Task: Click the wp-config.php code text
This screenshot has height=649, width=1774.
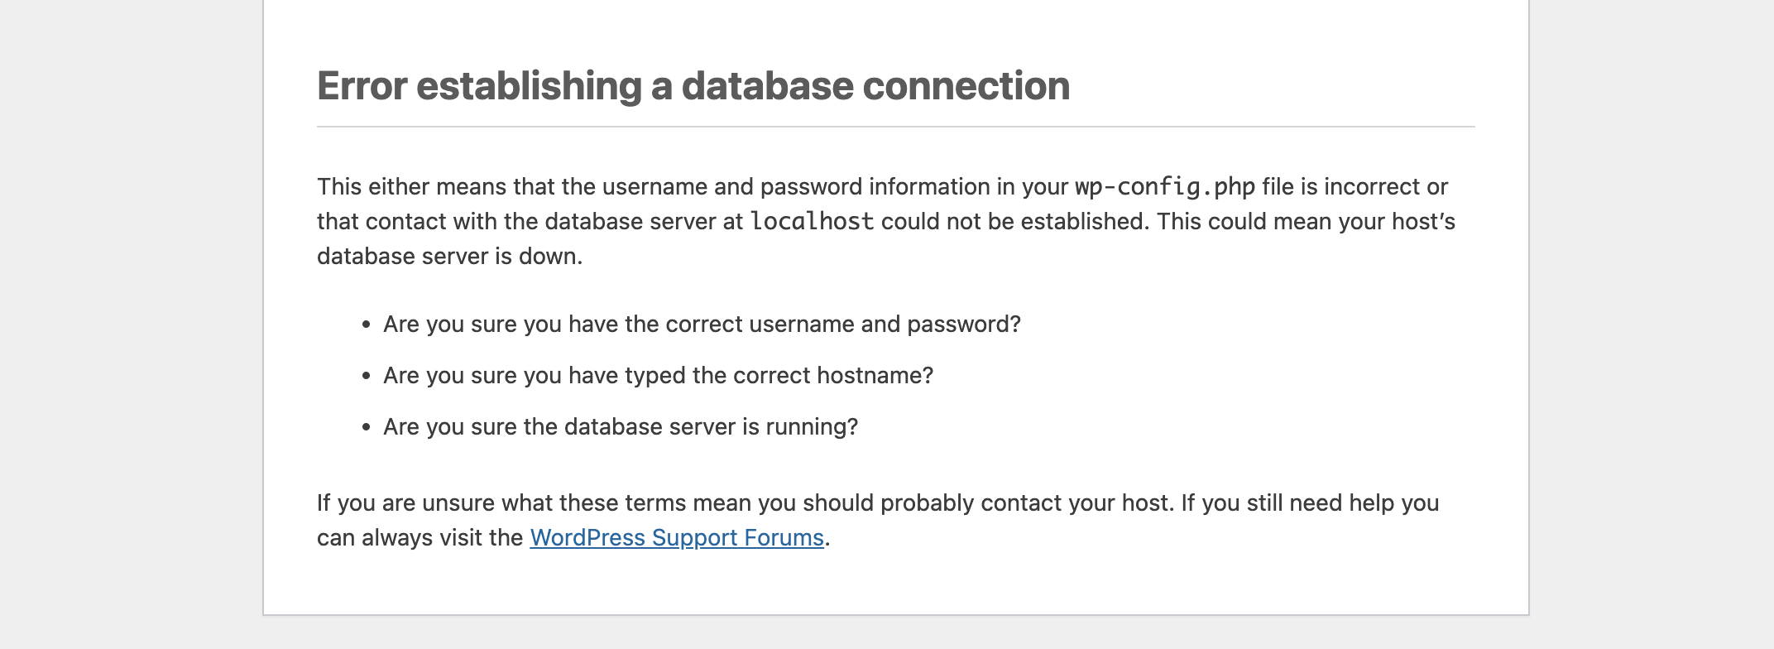Action: (x=1164, y=187)
